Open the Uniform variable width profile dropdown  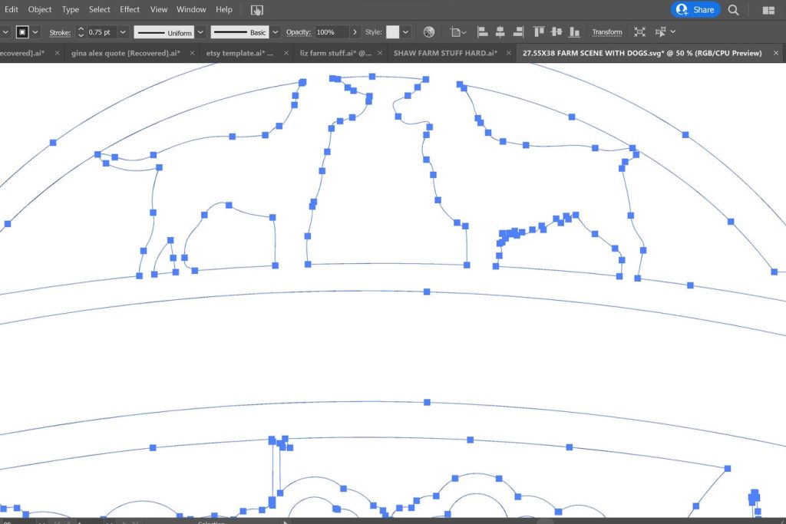coord(200,32)
